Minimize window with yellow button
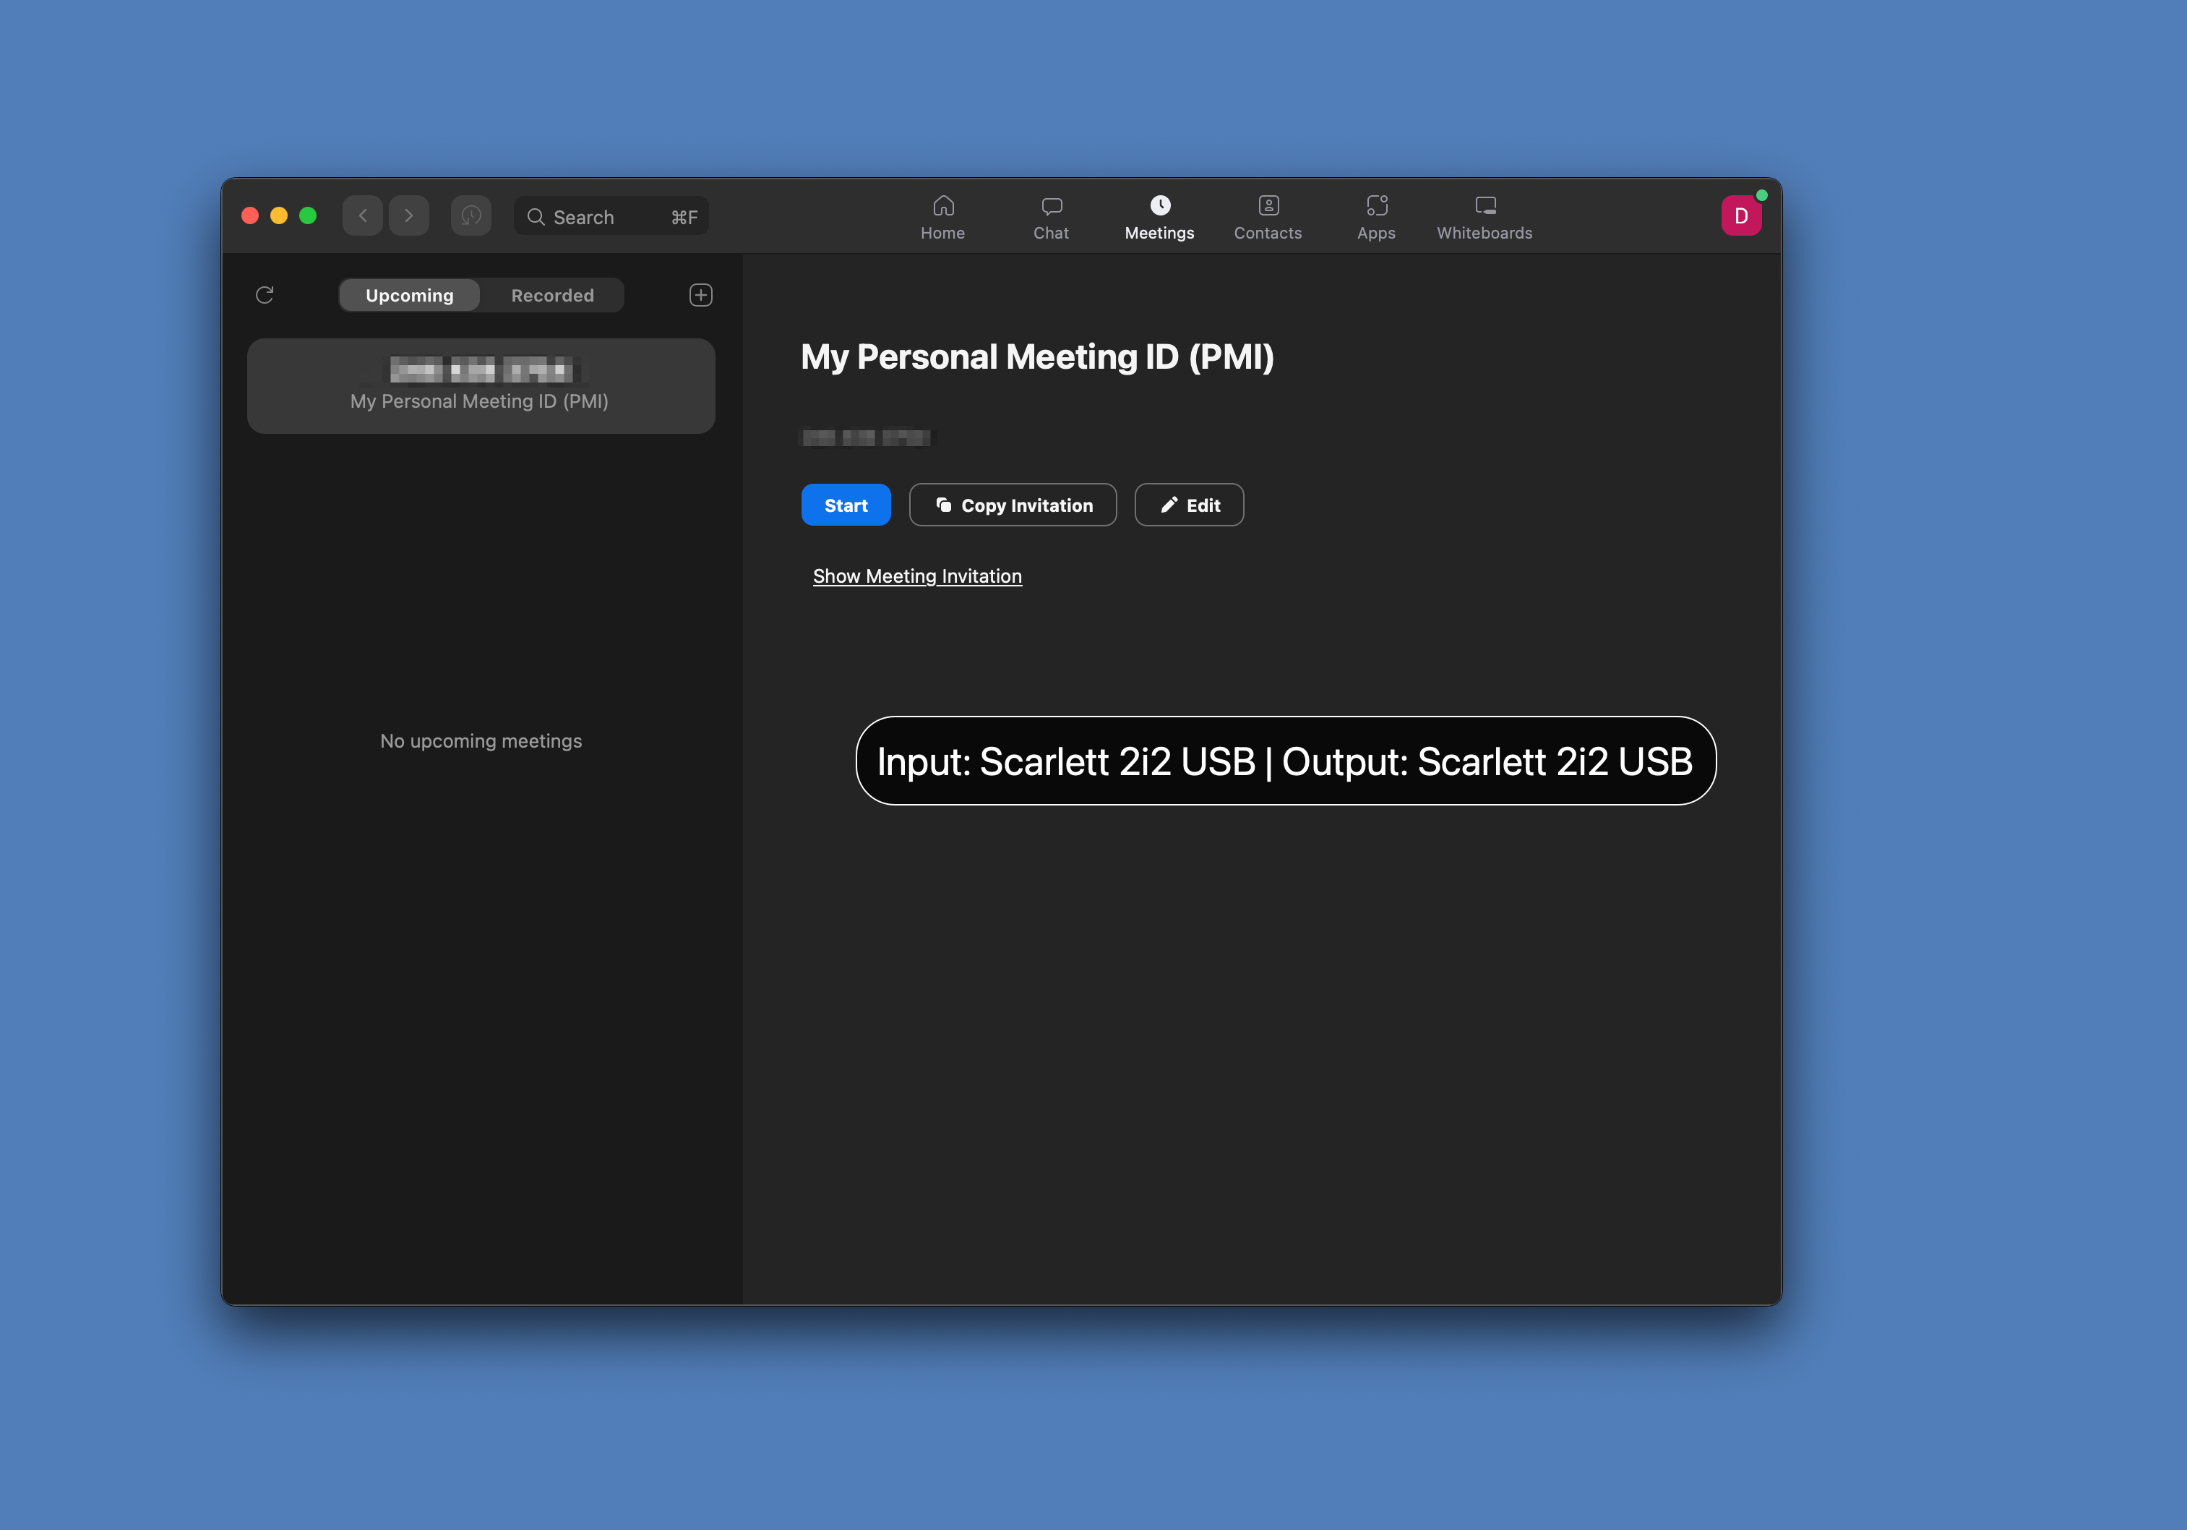This screenshot has width=2187, height=1530. coord(279,216)
